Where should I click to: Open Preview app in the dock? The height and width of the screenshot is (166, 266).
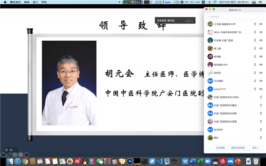pos(167,161)
